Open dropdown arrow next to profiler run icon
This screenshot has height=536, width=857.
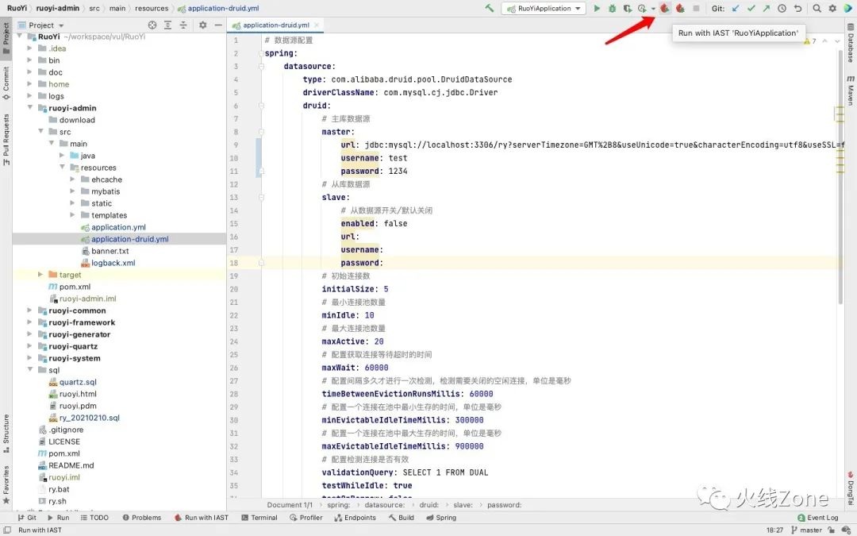(x=652, y=9)
